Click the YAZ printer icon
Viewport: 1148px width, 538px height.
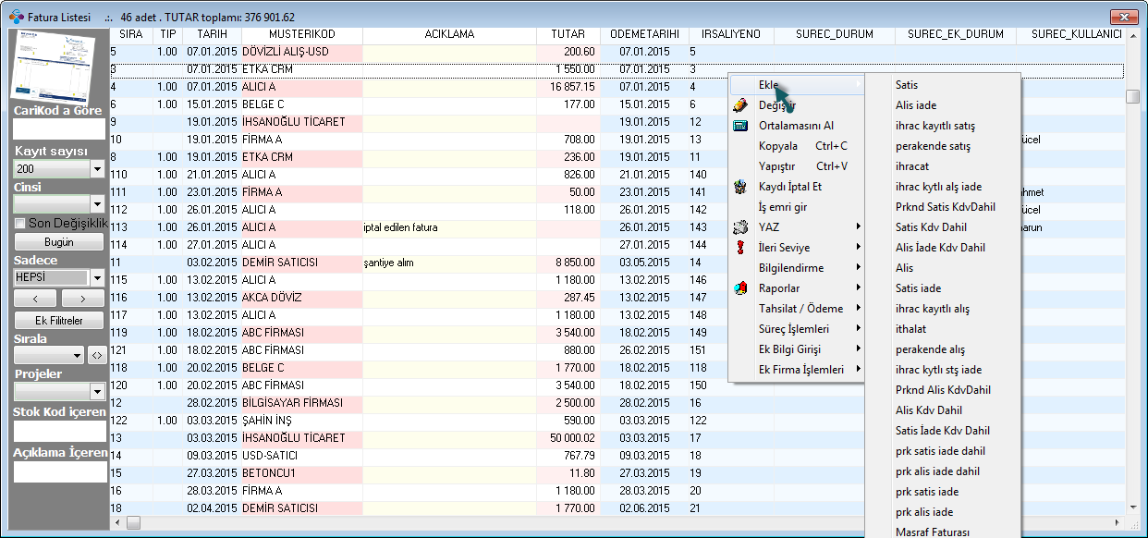coord(739,227)
